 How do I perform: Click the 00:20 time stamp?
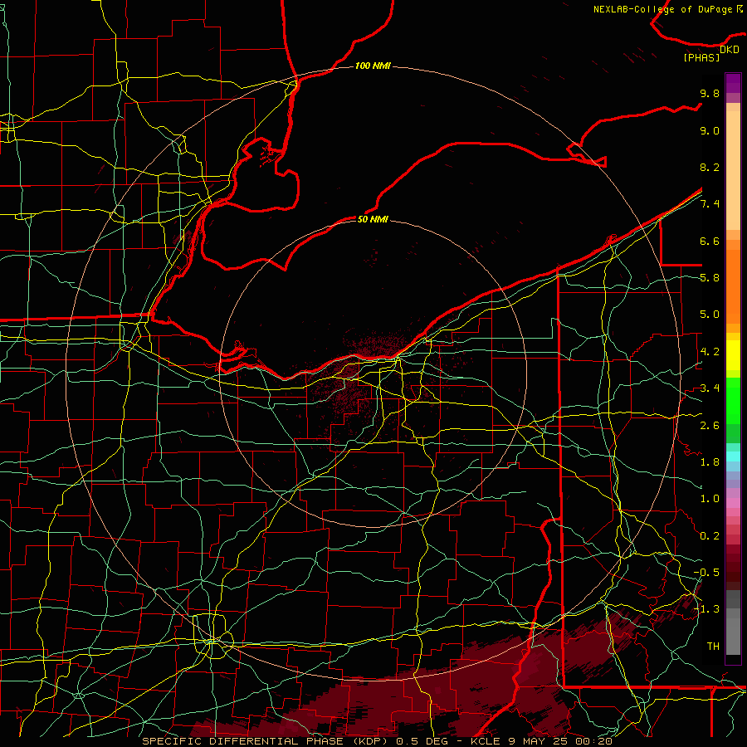(x=596, y=741)
